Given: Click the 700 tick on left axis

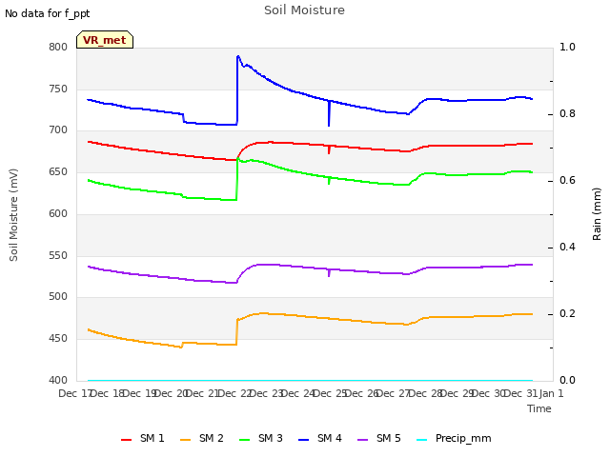Looking at the screenshot, I should 58,130.
